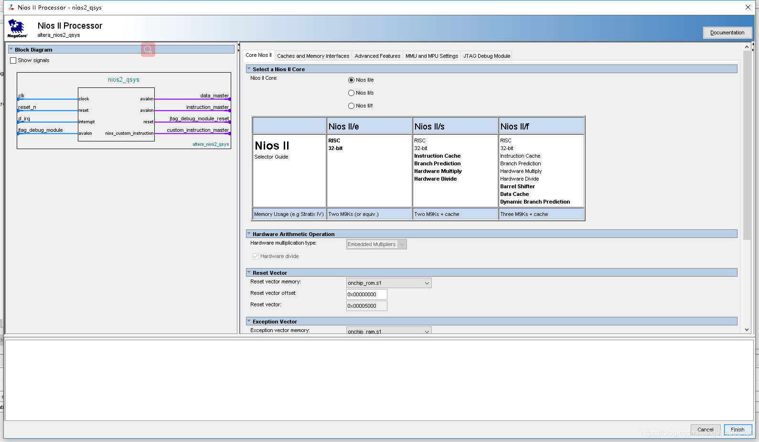Image resolution: width=759 pixels, height=442 pixels.
Task: Click the instruction_master port label
Action: click(207, 107)
